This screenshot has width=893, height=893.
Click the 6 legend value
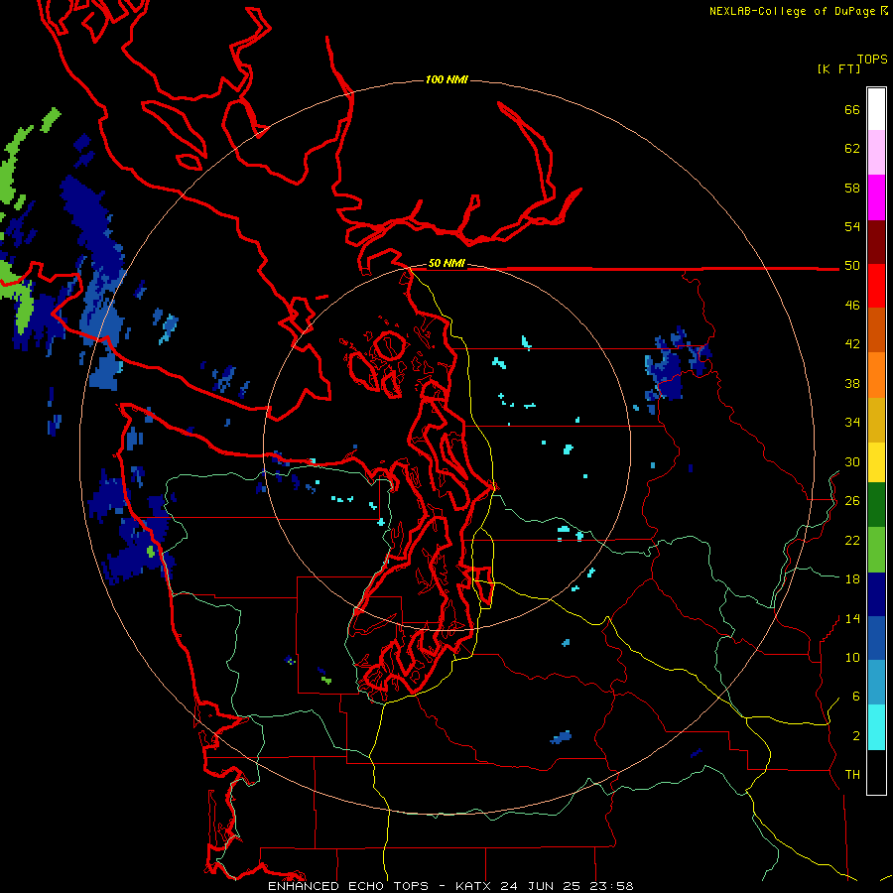coord(856,697)
